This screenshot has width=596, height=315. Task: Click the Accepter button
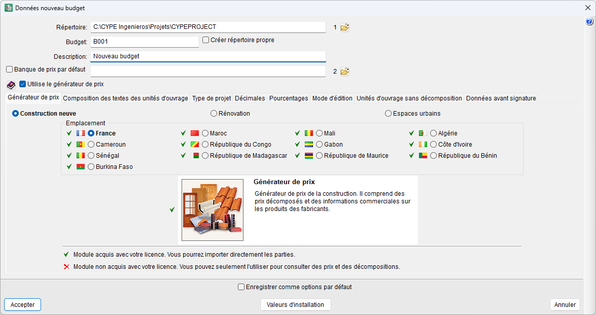(22, 305)
